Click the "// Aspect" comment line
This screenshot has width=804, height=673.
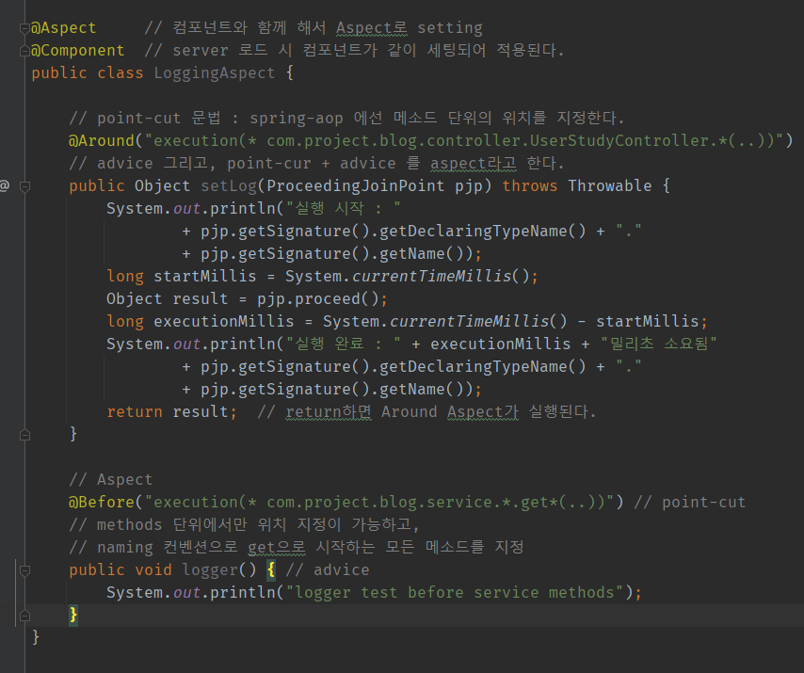click(111, 479)
